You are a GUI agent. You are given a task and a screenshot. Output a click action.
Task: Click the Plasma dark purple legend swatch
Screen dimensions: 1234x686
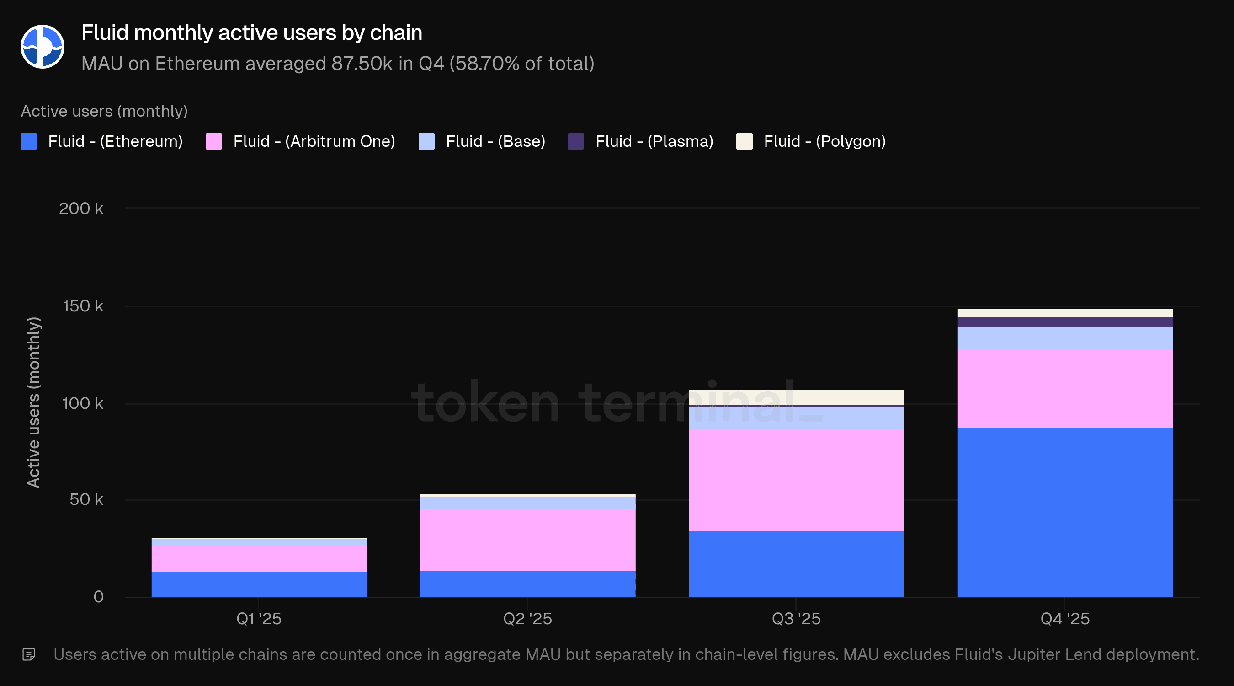click(x=576, y=141)
